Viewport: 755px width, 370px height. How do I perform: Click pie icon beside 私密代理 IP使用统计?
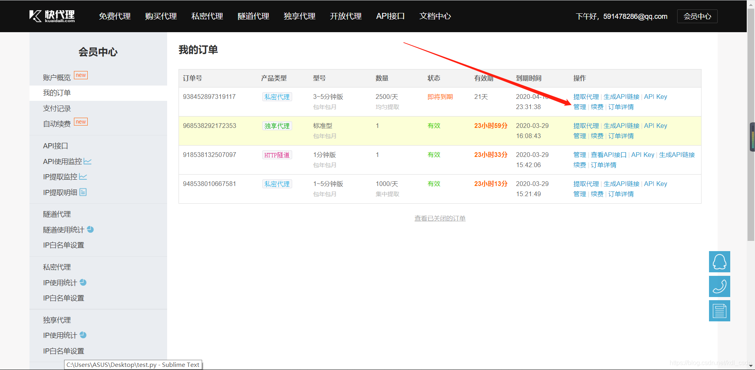point(83,282)
